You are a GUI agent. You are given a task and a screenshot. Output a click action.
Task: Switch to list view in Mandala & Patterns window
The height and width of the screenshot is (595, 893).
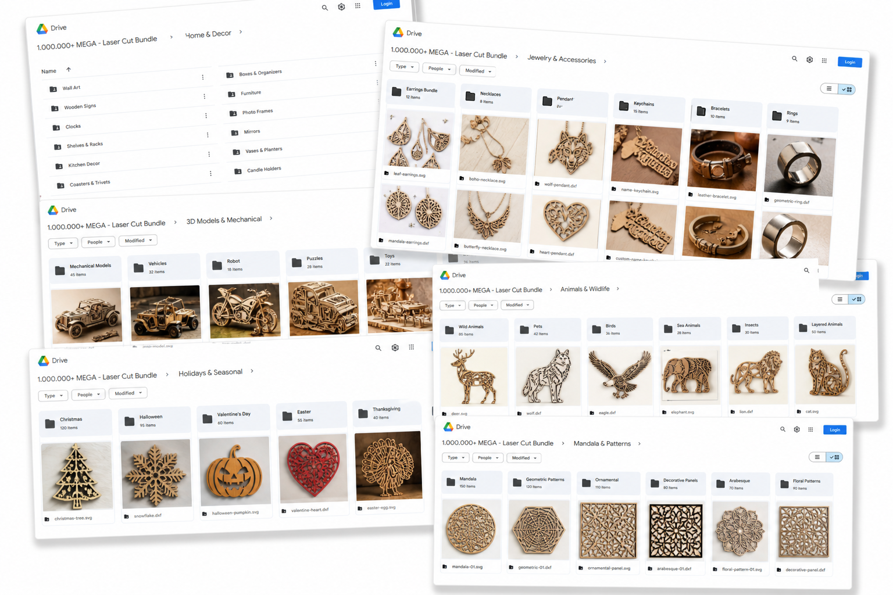(x=817, y=457)
